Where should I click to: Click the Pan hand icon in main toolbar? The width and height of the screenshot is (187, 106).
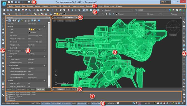pyautogui.click(x=61, y=10)
